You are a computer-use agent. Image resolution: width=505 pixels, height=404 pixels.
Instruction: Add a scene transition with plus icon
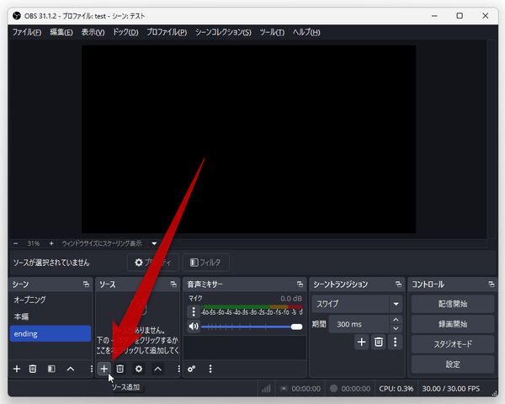point(361,342)
